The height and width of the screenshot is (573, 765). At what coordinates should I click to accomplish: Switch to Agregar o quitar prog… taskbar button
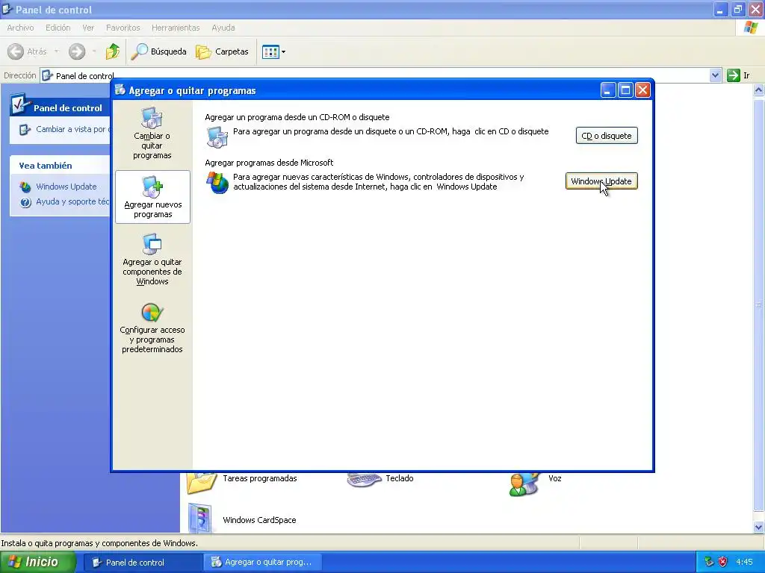[x=261, y=563]
